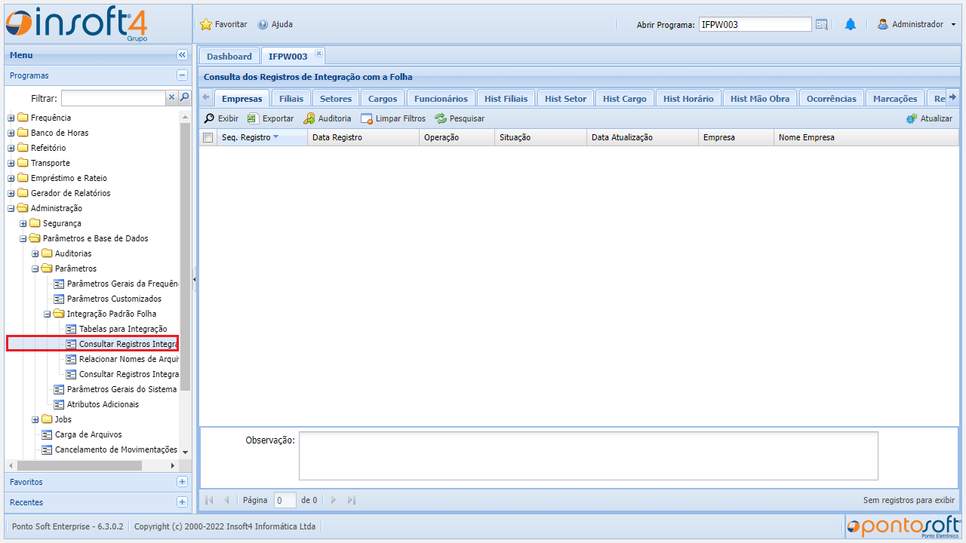Toggle the select-all checkbox in grid header
The width and height of the screenshot is (966, 543).
208,137
